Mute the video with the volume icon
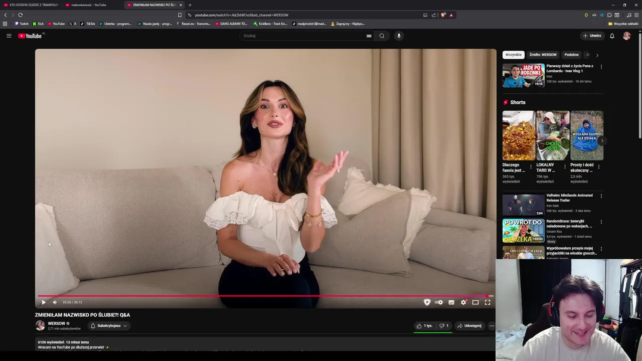 55,302
